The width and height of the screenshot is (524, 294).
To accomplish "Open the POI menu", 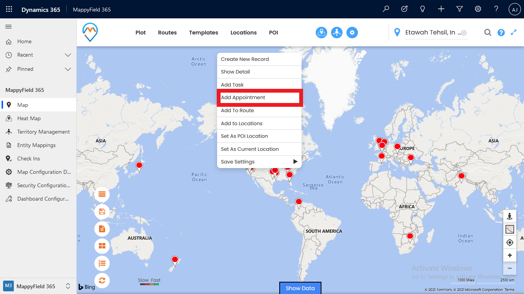I will [274, 33].
